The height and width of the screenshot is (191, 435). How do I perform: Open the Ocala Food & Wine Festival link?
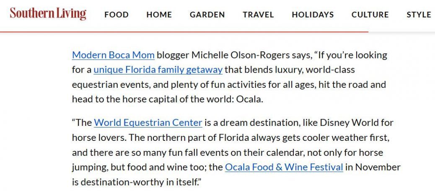pyautogui.click(x=284, y=168)
